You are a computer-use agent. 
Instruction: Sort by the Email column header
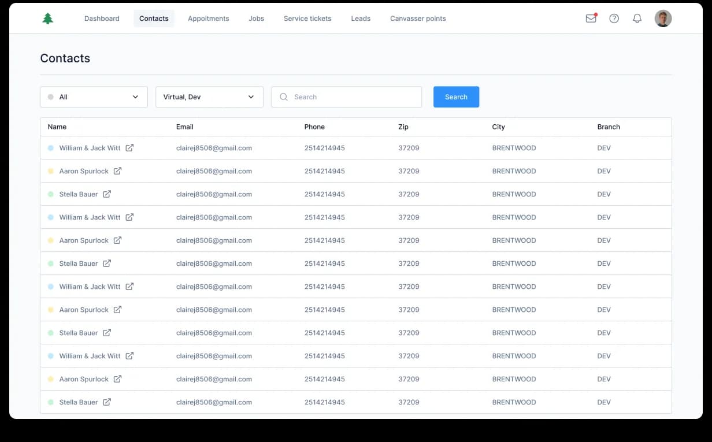click(x=185, y=127)
